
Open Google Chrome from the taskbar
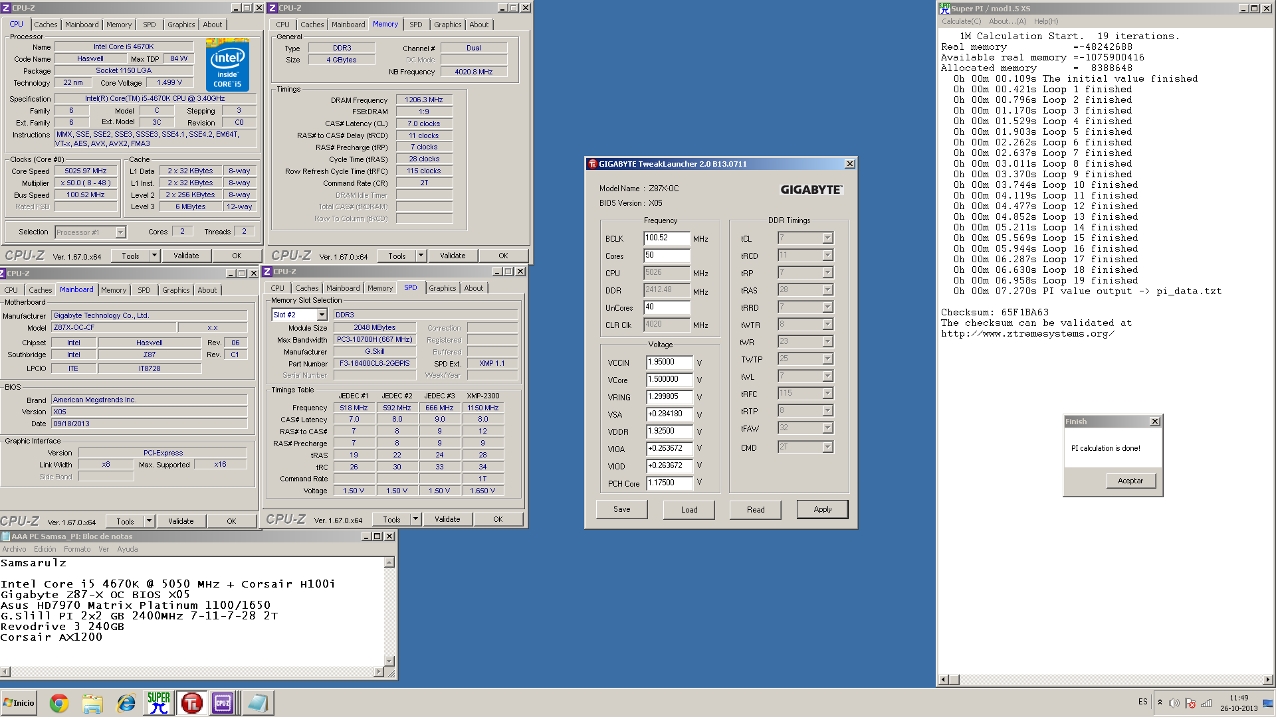pos(59,703)
